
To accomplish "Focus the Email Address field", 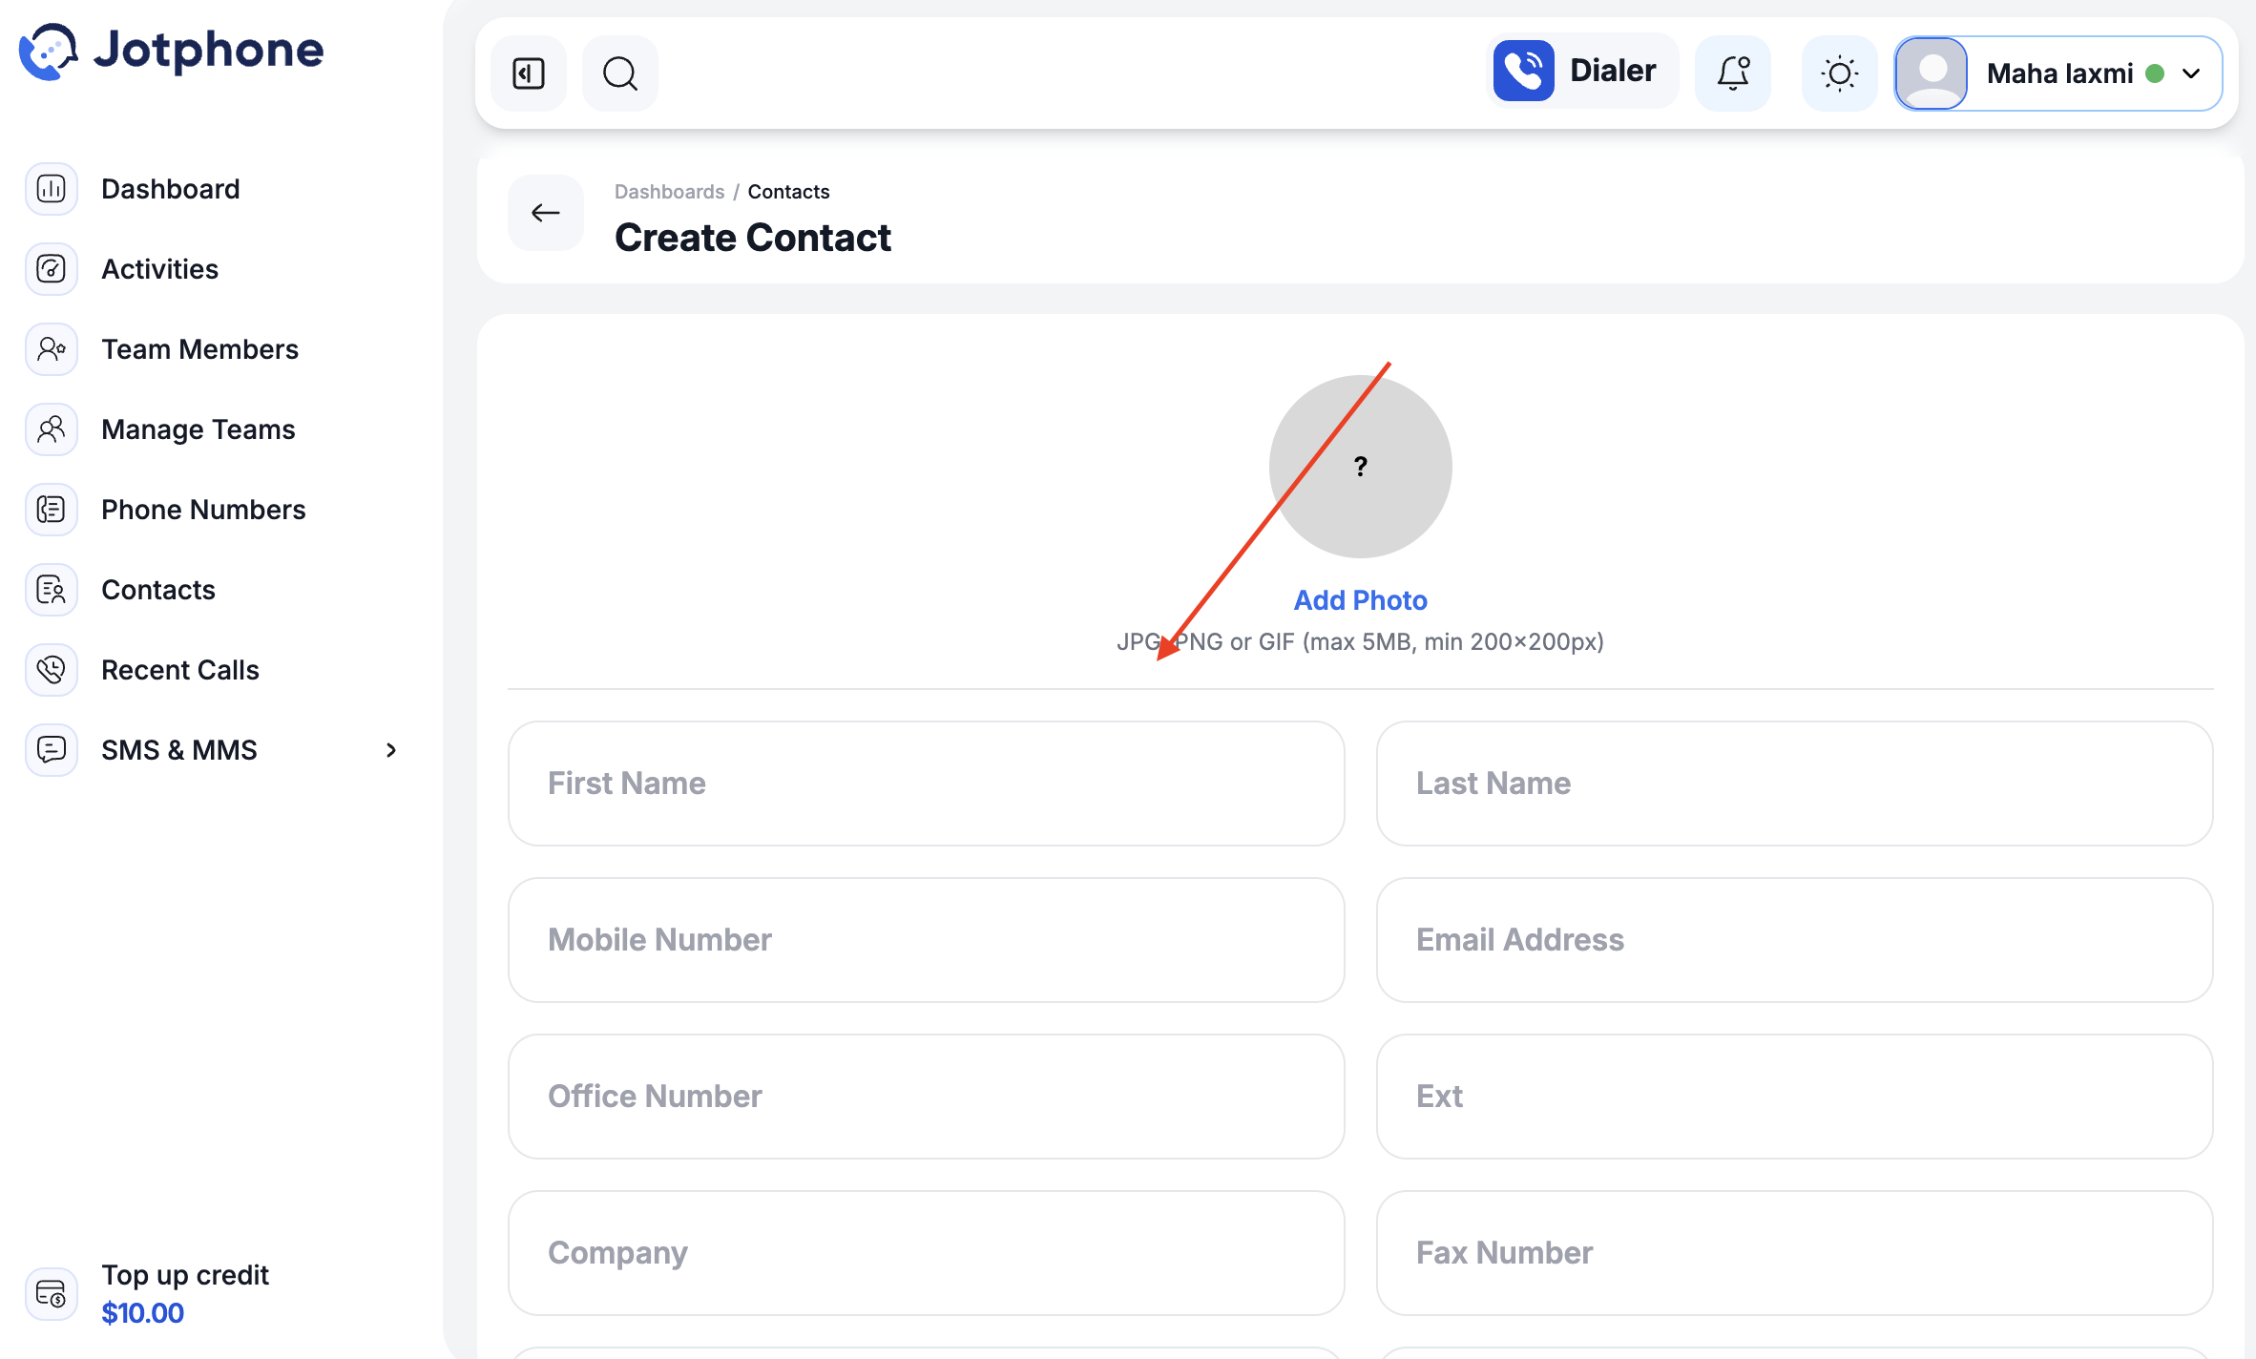I will pyautogui.click(x=1795, y=940).
